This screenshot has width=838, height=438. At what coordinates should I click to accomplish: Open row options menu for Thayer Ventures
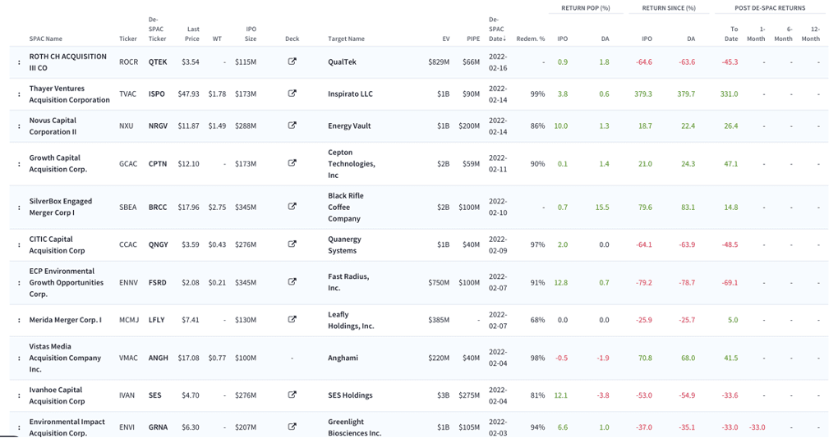tap(19, 94)
